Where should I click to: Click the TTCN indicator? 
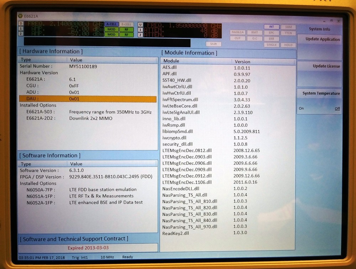(x=288, y=33)
